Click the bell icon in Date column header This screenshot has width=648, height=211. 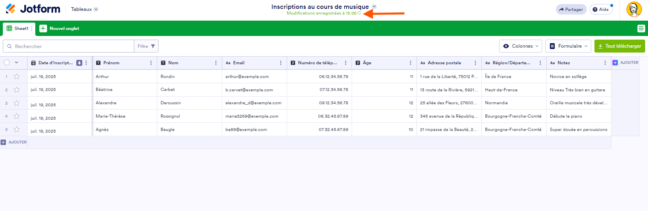tap(79, 63)
